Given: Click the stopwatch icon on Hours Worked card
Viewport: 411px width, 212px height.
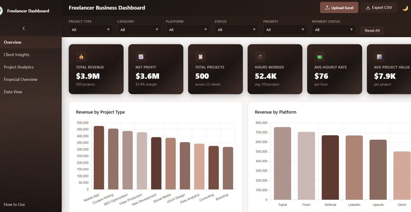Looking at the screenshot, I should coord(260,57).
